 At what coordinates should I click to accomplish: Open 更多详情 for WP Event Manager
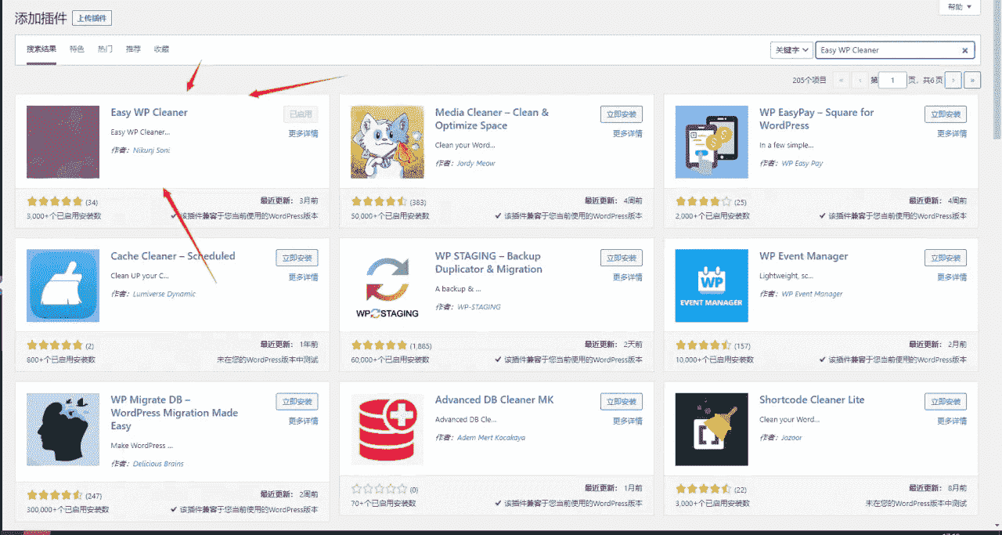coord(952,277)
